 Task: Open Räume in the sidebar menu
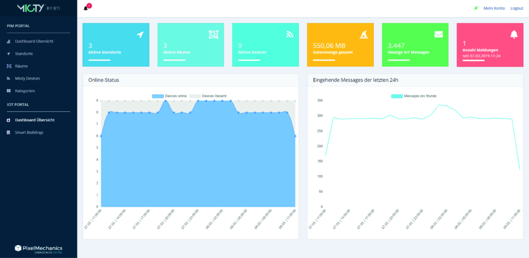pyautogui.click(x=21, y=66)
